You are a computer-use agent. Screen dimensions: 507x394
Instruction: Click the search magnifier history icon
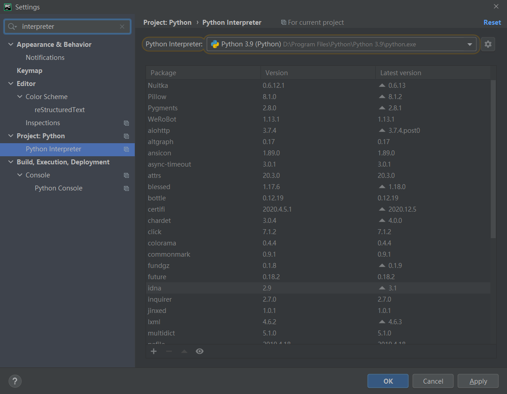(12, 27)
